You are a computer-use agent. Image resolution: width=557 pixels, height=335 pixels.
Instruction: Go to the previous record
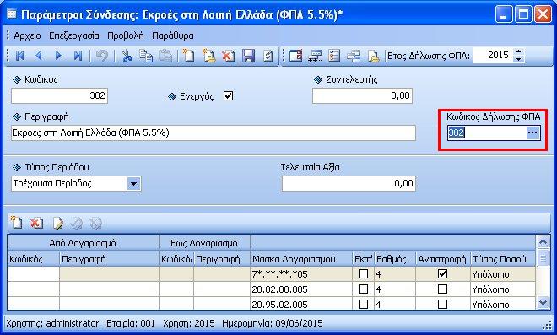pos(39,56)
